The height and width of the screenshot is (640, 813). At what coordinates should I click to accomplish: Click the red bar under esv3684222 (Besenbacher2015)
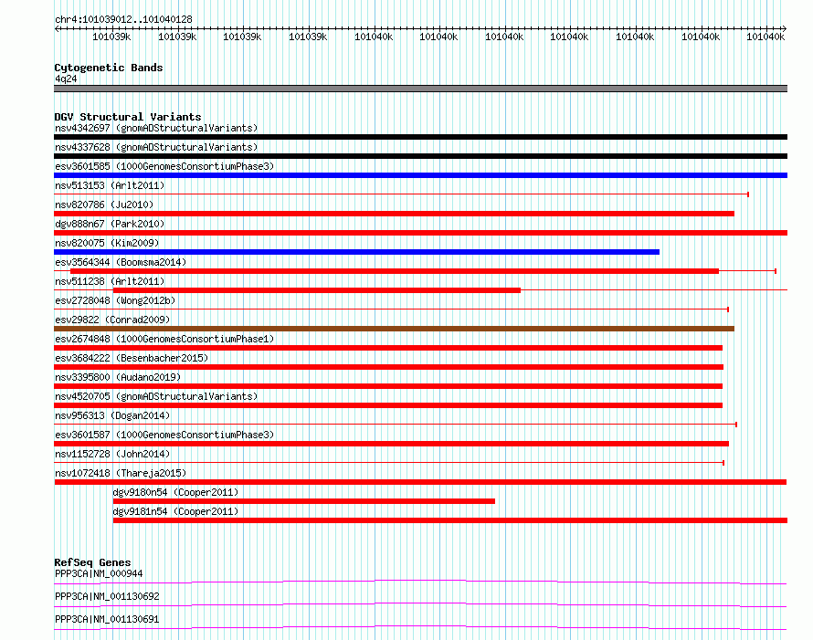[389, 367]
